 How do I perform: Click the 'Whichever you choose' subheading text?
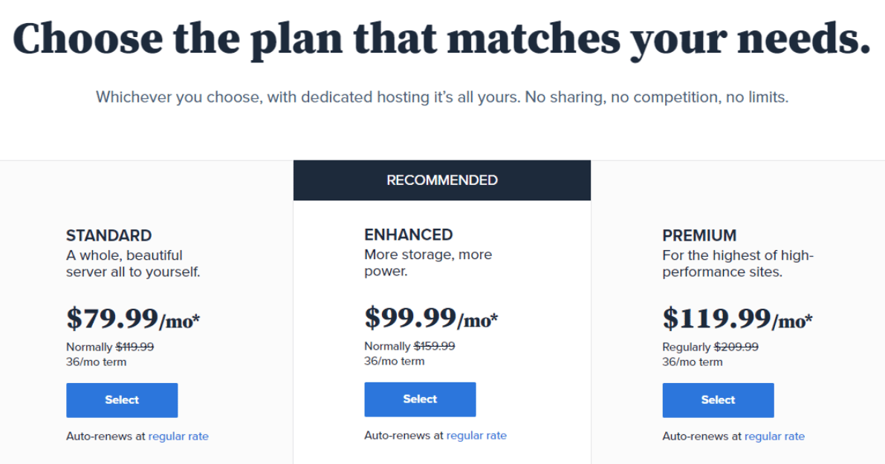(x=441, y=97)
